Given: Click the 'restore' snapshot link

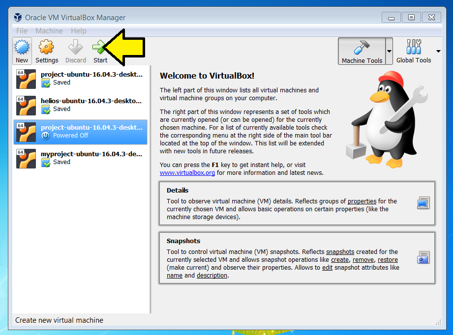Looking at the screenshot, I should (388, 260).
